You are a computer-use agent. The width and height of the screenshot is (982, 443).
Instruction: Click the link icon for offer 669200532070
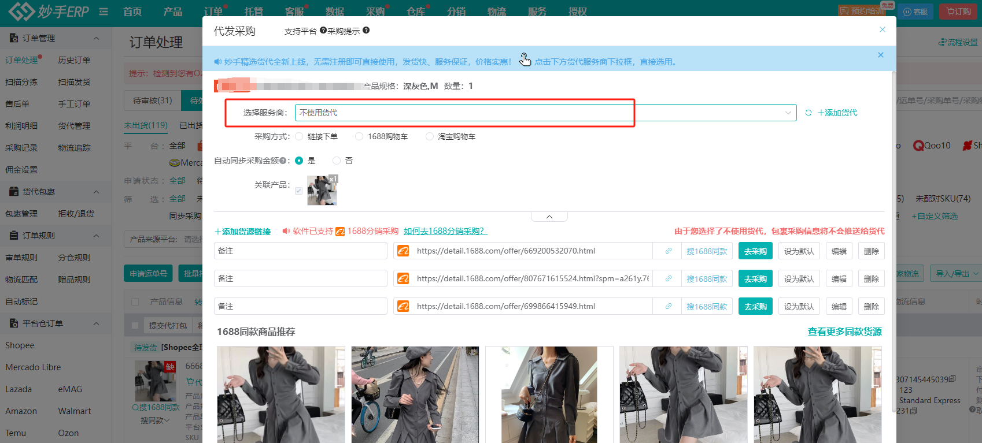point(668,251)
